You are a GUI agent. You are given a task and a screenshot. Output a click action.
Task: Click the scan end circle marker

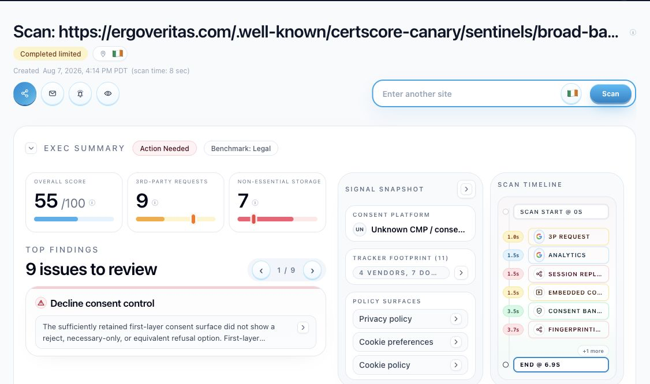click(506, 365)
